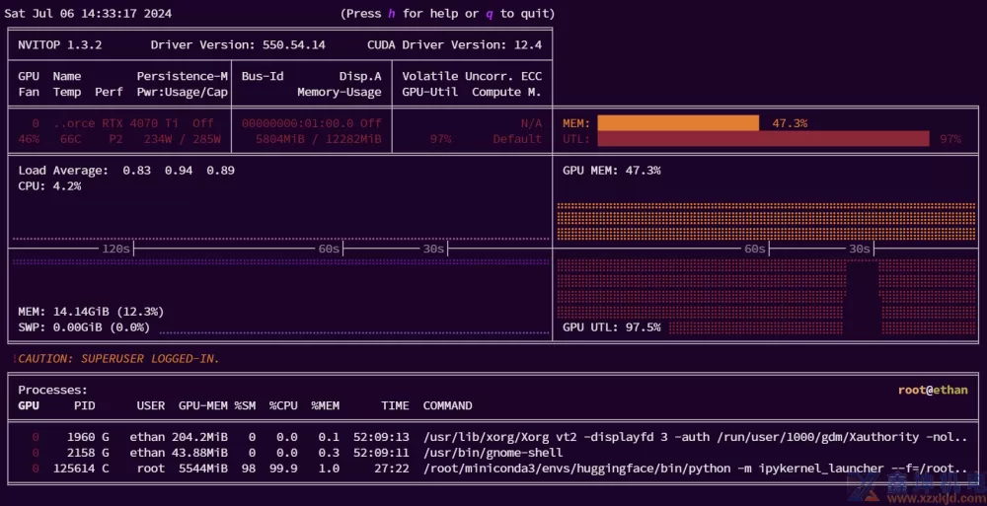Select the ipykernel_launcher python process command
Image resolution: width=987 pixels, height=506 pixels.
point(696,469)
